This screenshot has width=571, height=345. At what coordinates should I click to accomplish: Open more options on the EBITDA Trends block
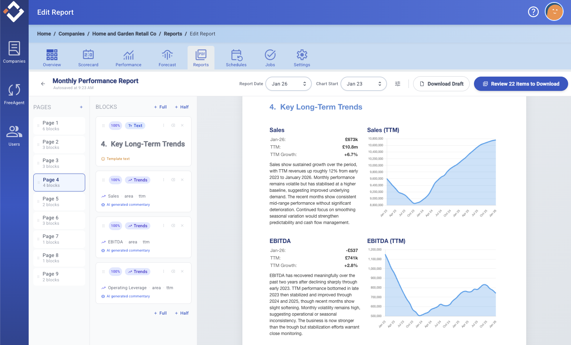coord(164,226)
